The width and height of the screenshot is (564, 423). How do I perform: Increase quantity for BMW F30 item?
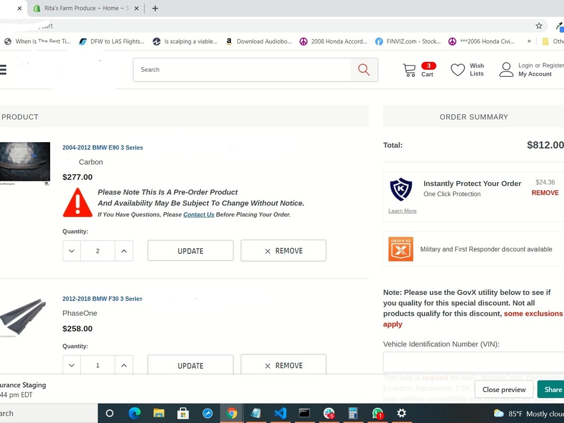coord(124,365)
